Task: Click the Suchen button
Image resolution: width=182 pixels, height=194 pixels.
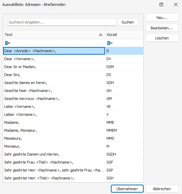Action: [x=128, y=22]
